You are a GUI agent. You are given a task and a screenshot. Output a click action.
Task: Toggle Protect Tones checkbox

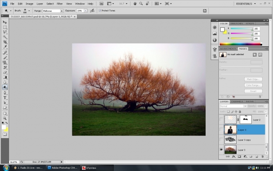100,10
